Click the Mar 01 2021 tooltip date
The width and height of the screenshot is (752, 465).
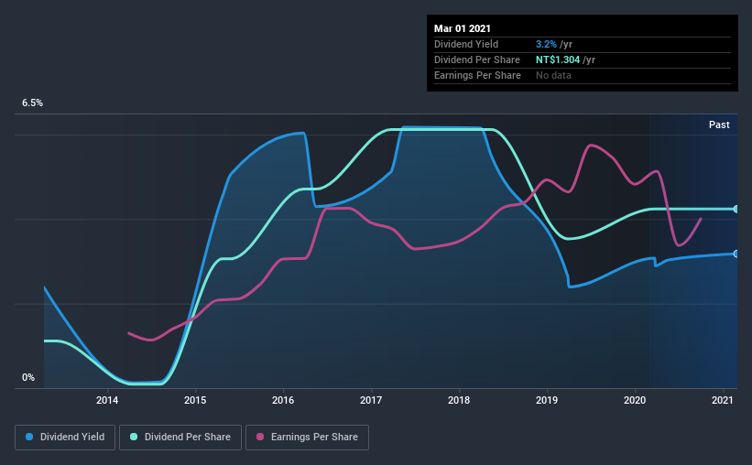pos(463,28)
